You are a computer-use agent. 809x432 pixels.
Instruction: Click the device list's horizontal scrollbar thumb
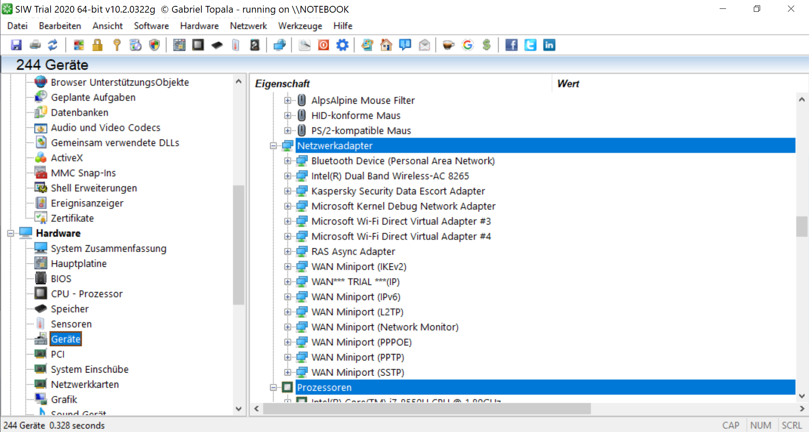point(427,409)
